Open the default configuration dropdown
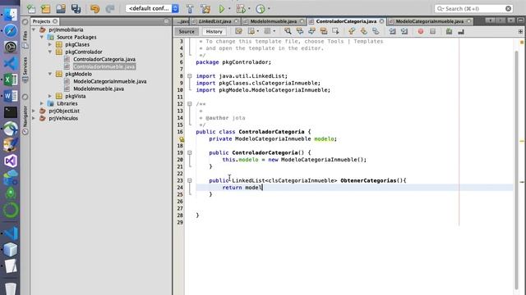Image resolution: width=526 pixels, height=295 pixels. pos(152,8)
